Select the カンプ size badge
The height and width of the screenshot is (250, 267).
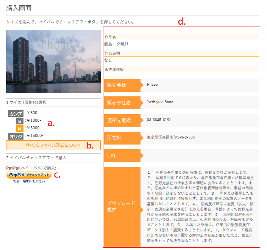[x=16, y=113]
